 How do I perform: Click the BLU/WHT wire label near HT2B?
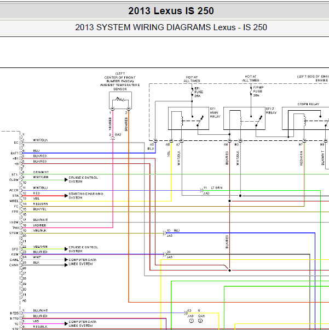[x=41, y=311]
